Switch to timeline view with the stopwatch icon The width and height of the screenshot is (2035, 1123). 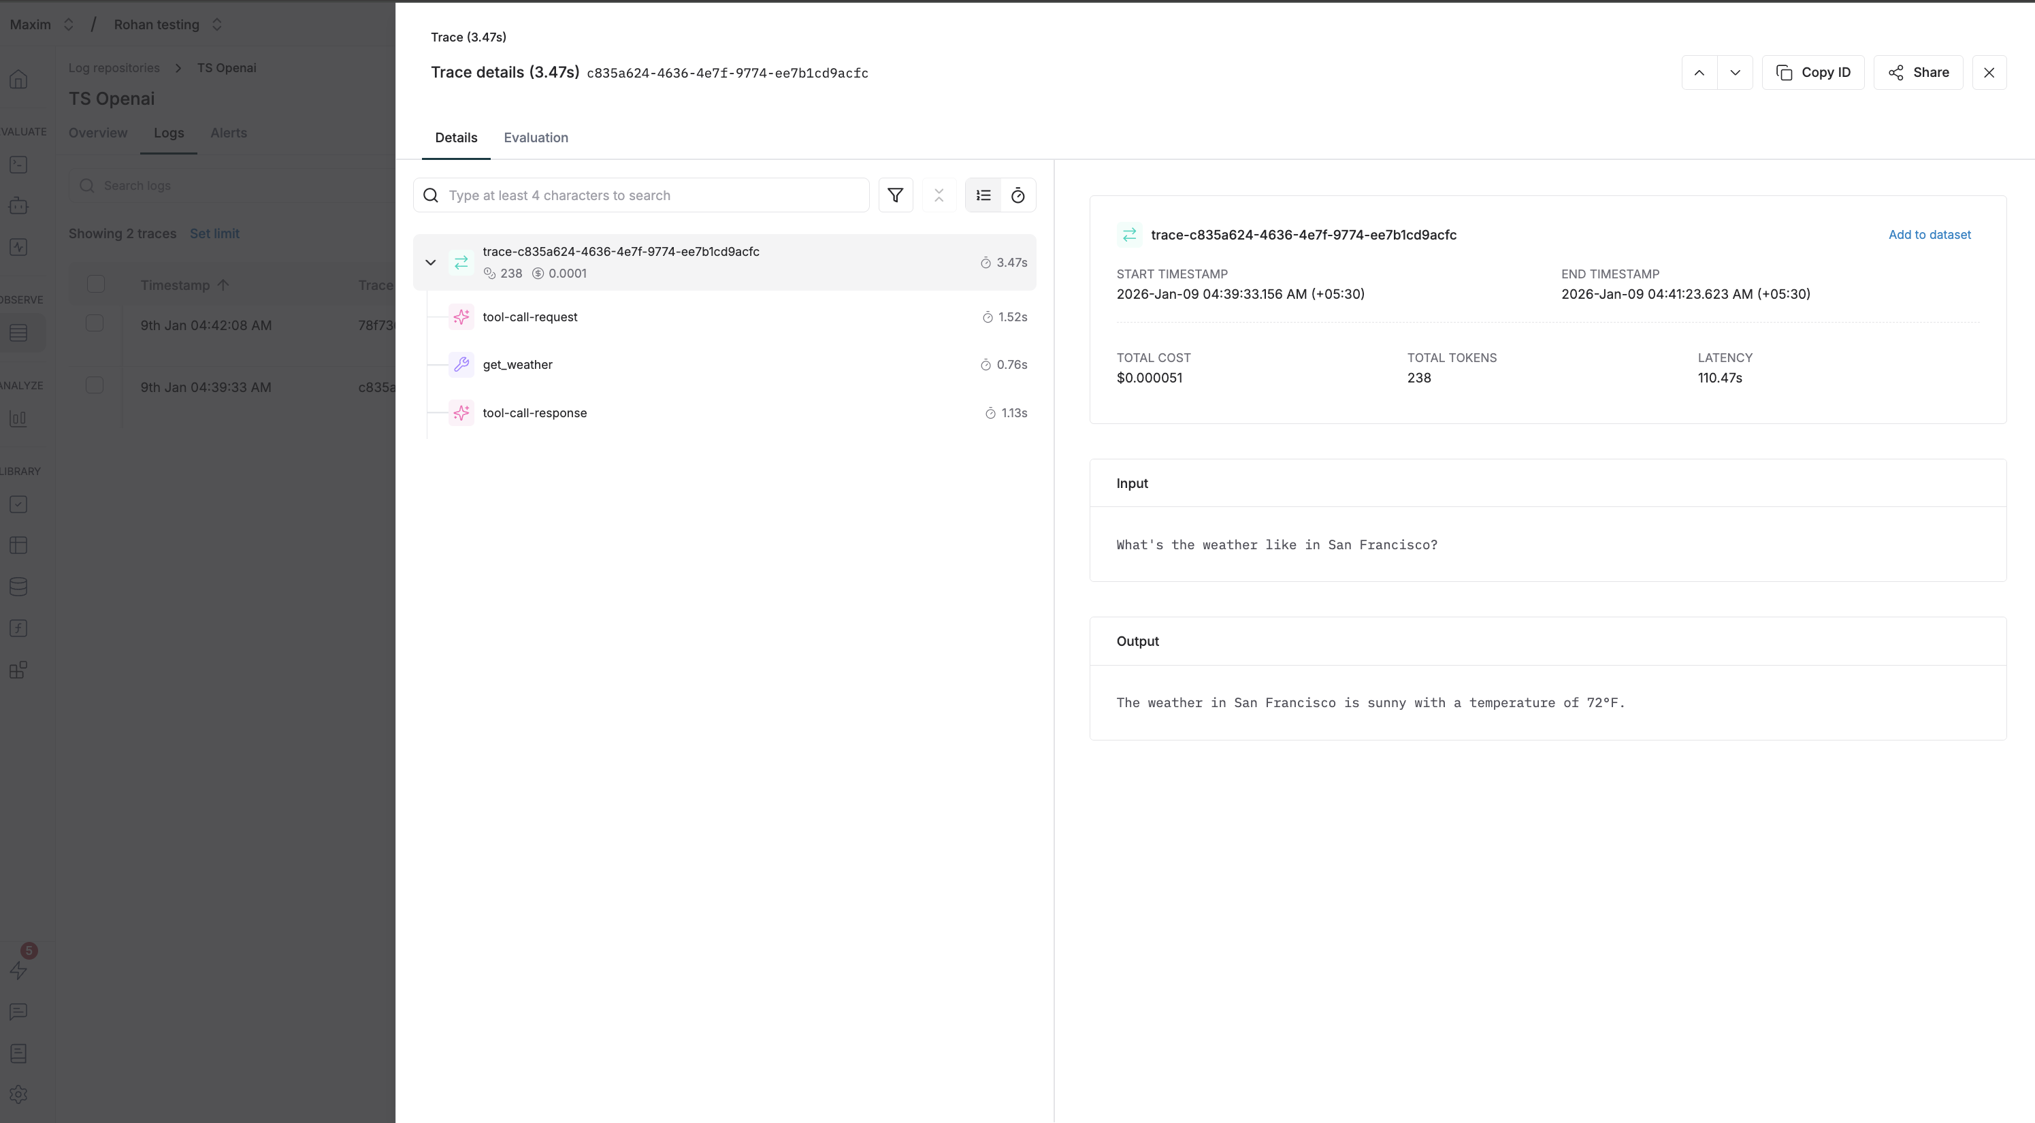(1017, 195)
